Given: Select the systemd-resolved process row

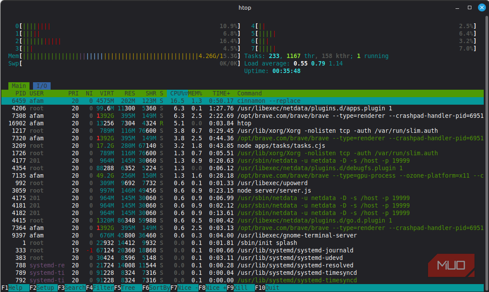Looking at the screenshot, I should [243, 265].
